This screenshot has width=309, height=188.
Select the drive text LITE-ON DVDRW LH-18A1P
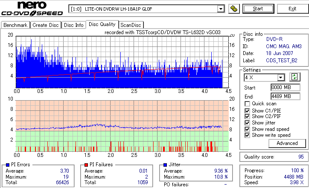point(119,9)
